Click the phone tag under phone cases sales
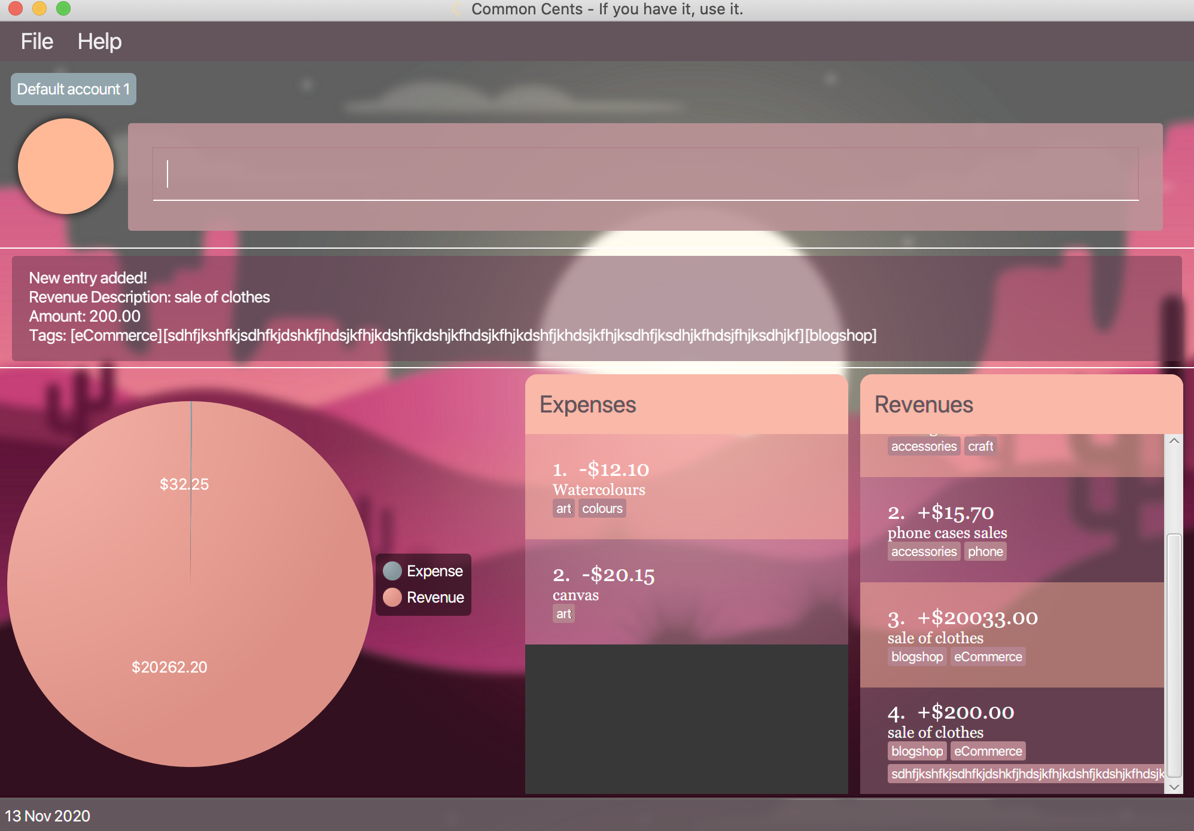Screen dimensions: 1194x831 pos(985,552)
